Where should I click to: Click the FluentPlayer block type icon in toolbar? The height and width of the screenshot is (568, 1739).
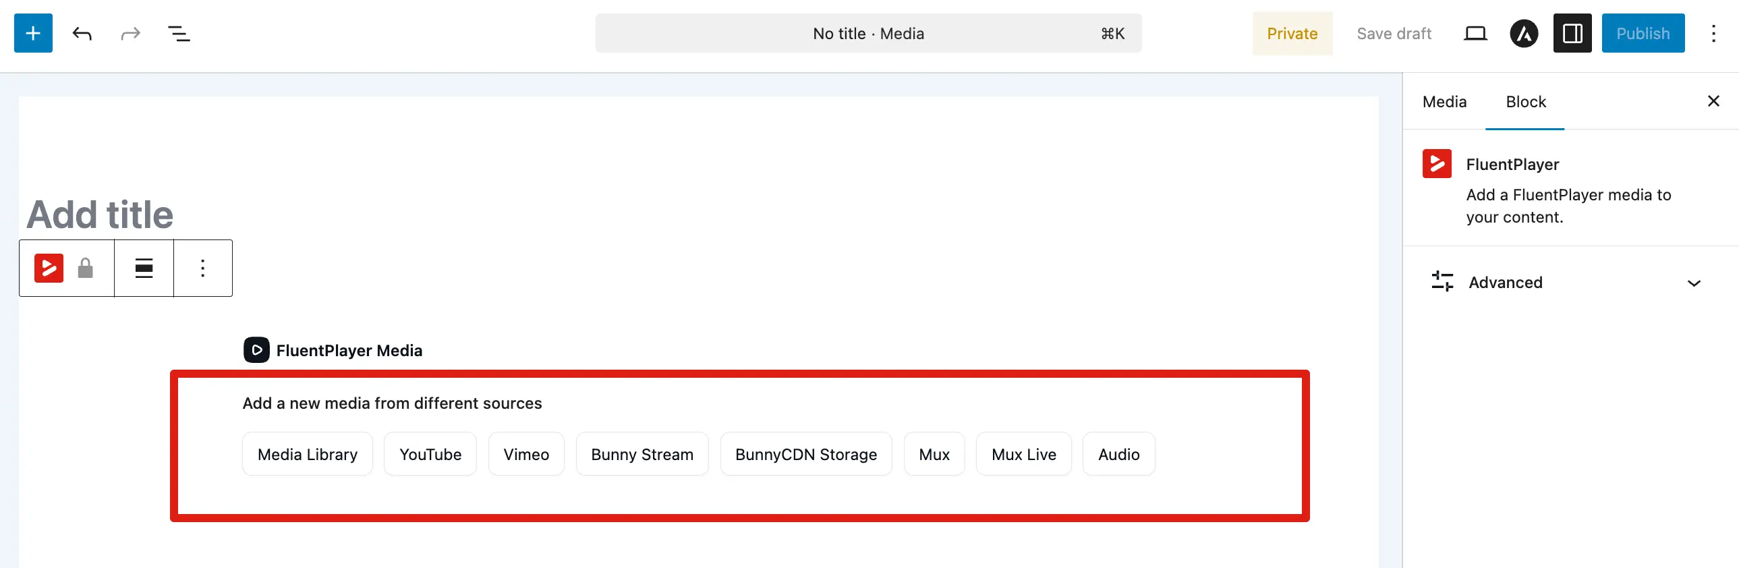(x=49, y=268)
